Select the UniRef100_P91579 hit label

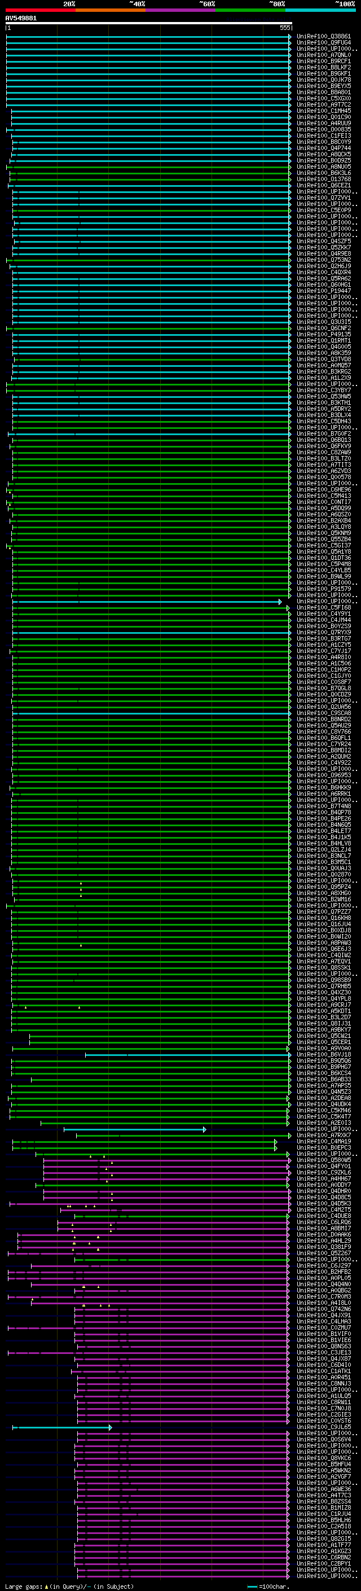coord(324,589)
